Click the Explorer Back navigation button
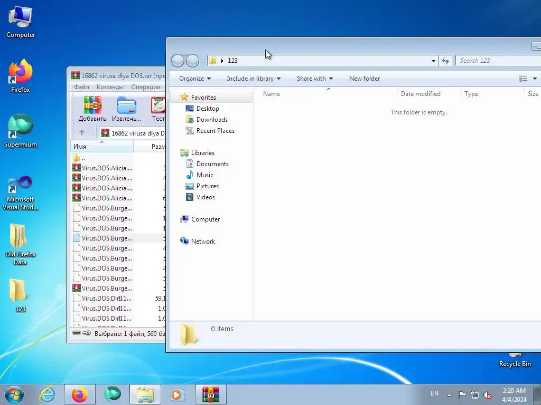The image size is (541, 405). click(178, 61)
